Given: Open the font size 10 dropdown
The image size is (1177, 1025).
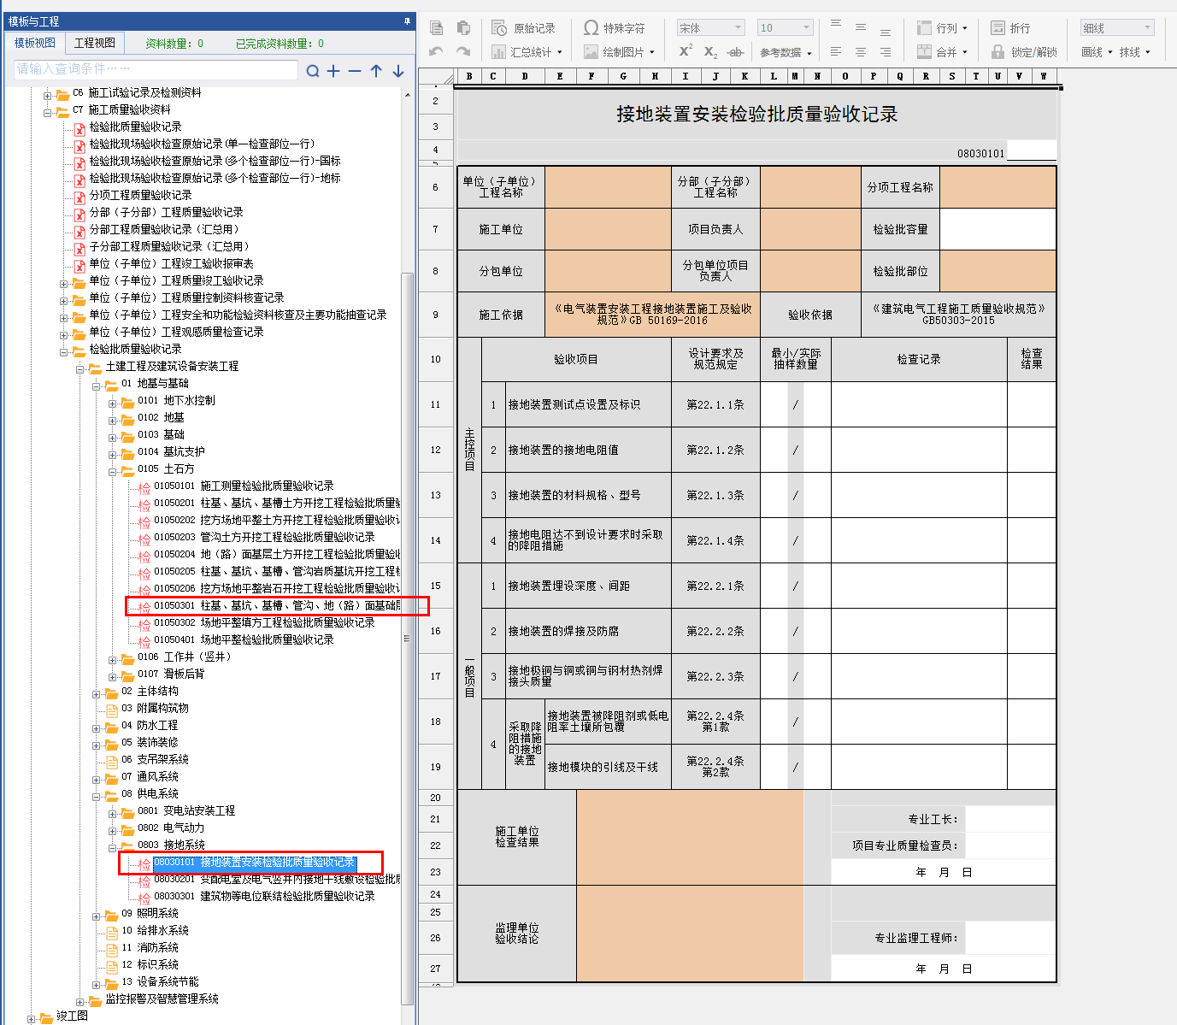Looking at the screenshot, I should pyautogui.click(x=807, y=28).
